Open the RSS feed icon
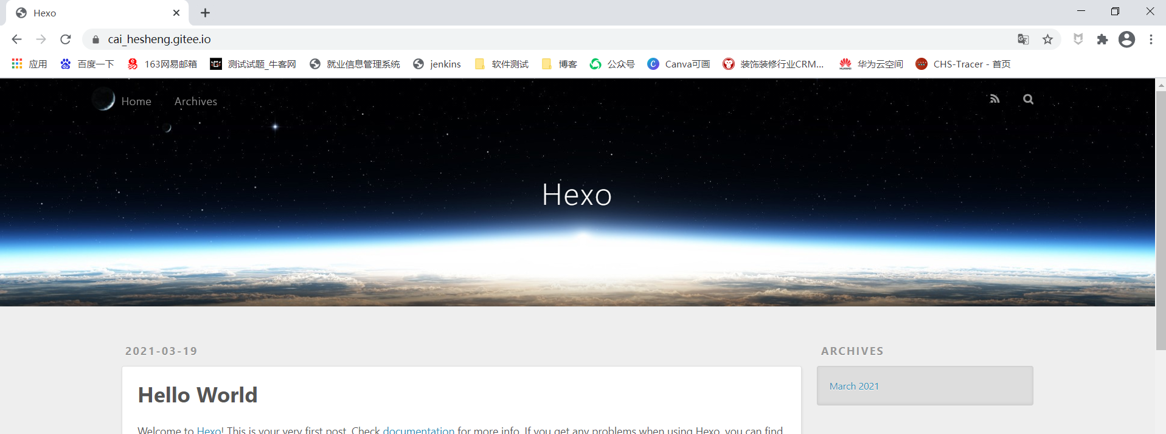 pyautogui.click(x=994, y=99)
